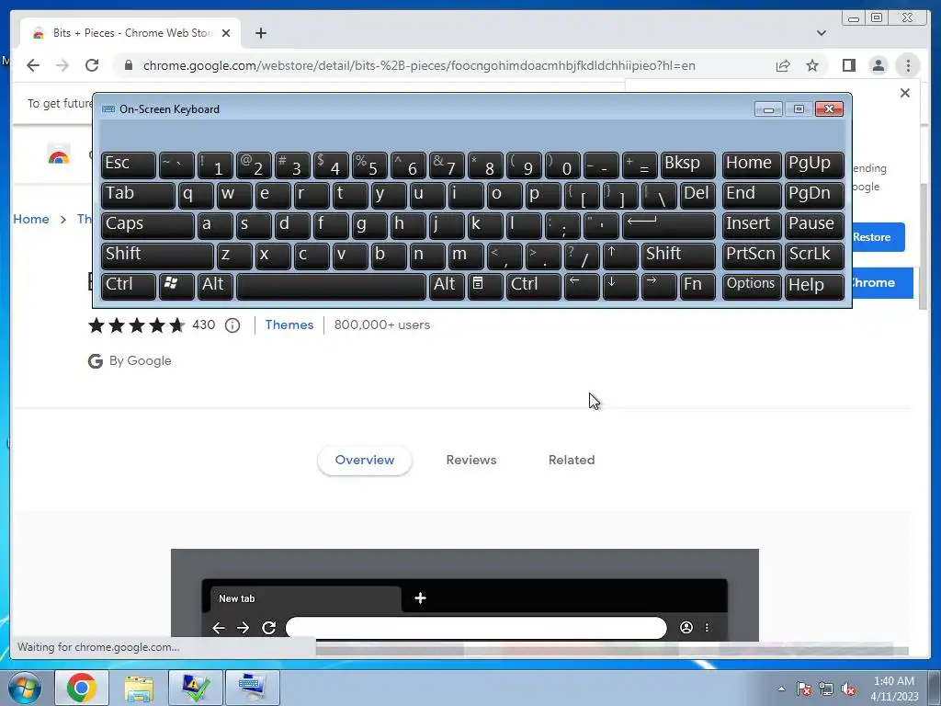Click the Insert key on keyboard

coord(752,226)
